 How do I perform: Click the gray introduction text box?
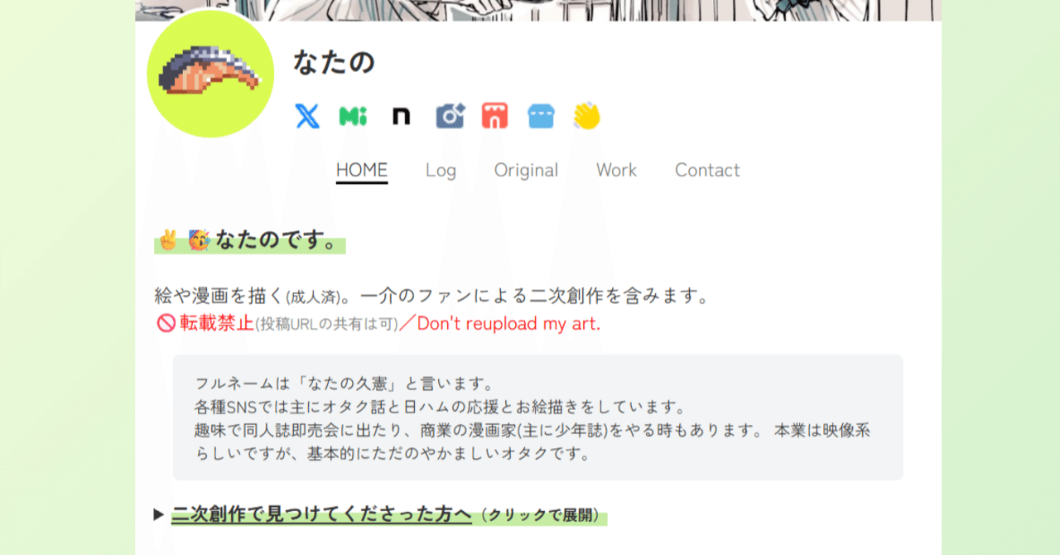537,417
